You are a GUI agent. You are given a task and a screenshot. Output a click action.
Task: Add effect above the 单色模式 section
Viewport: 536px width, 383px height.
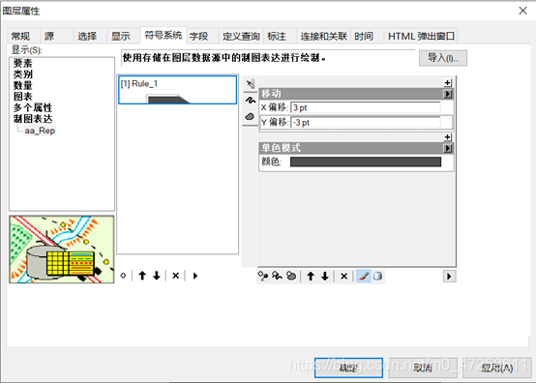coord(448,137)
